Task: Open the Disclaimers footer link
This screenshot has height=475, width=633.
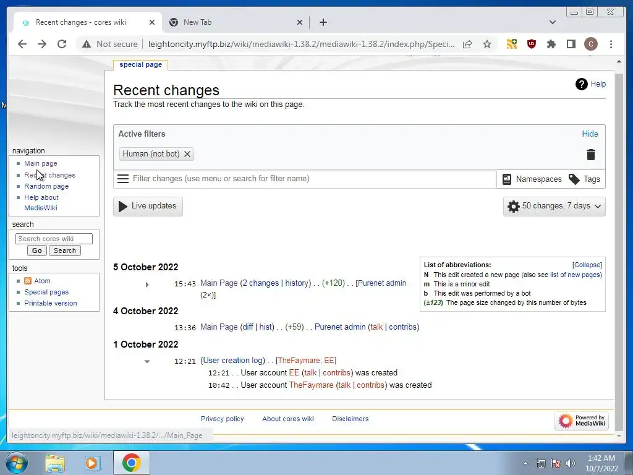Action: (350, 419)
